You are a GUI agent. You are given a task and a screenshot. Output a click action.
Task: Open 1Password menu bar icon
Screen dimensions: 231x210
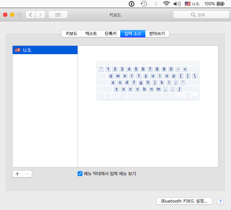pos(131,4)
